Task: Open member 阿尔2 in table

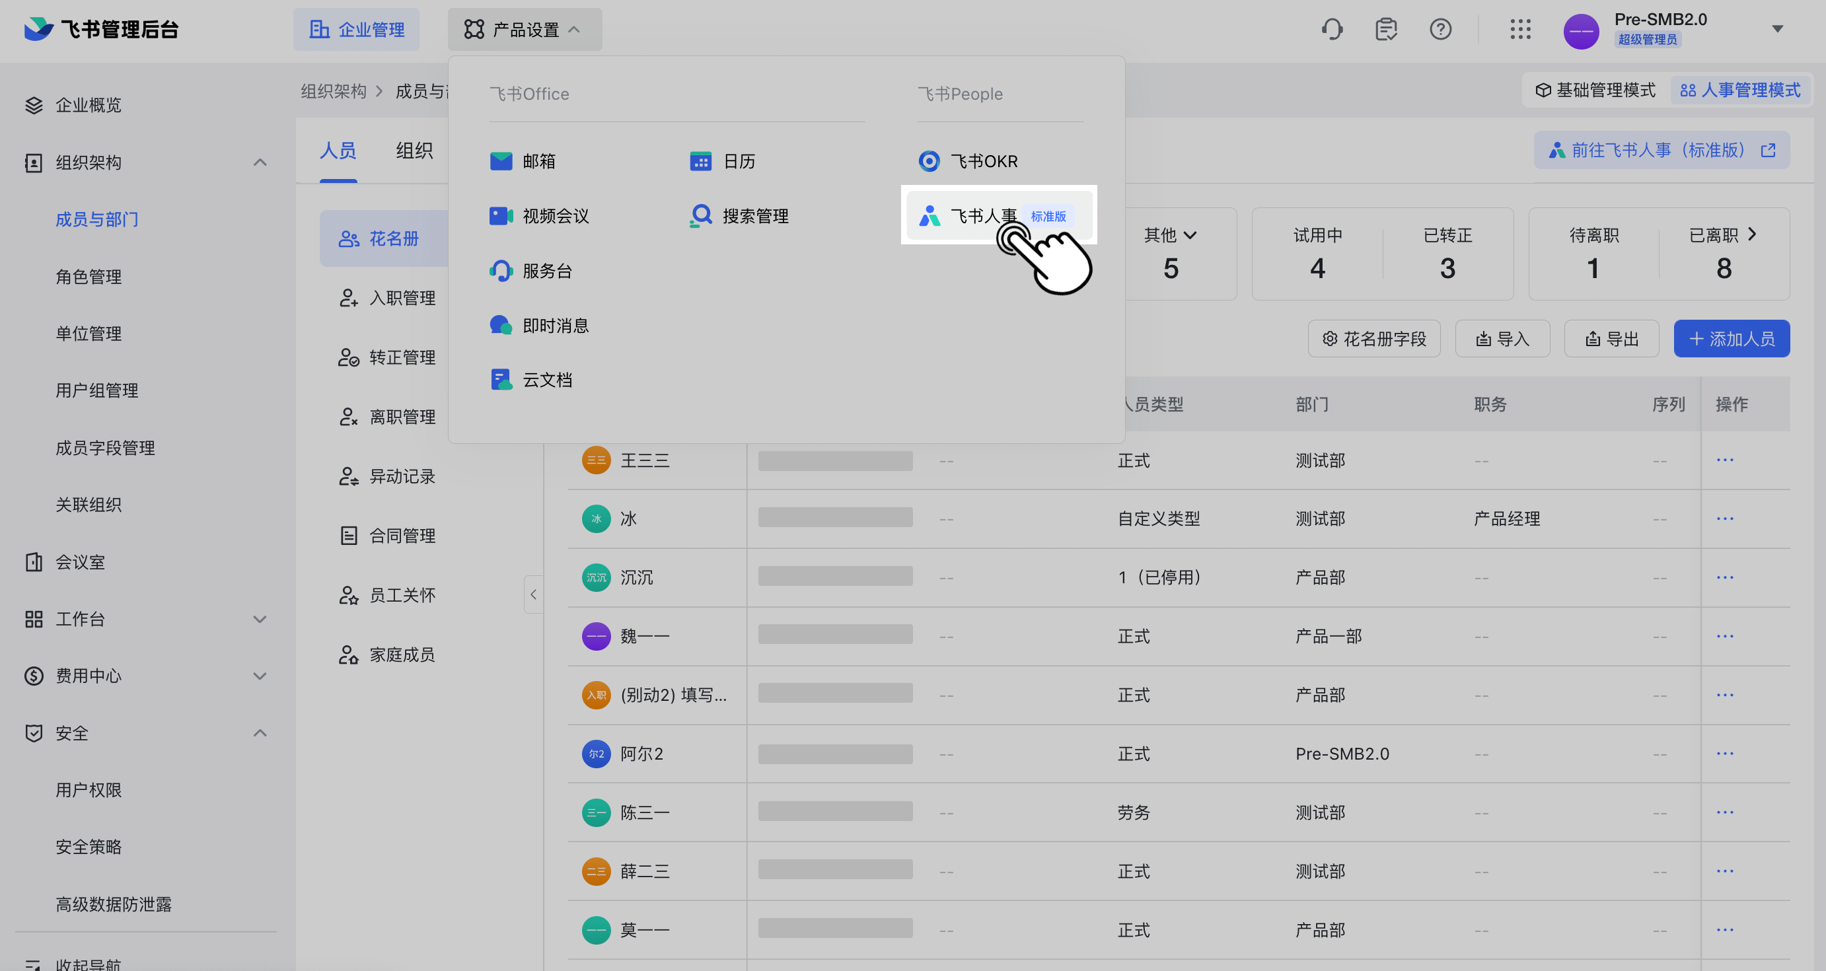Action: 641,754
